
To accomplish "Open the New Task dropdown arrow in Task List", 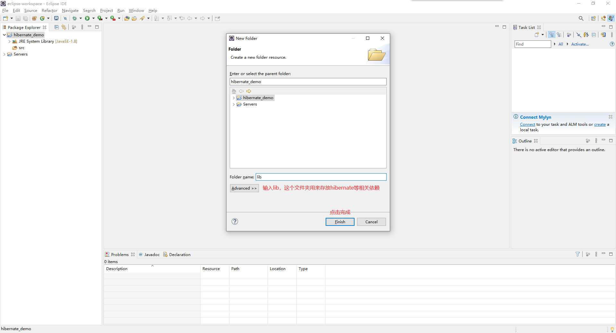I will click(542, 35).
